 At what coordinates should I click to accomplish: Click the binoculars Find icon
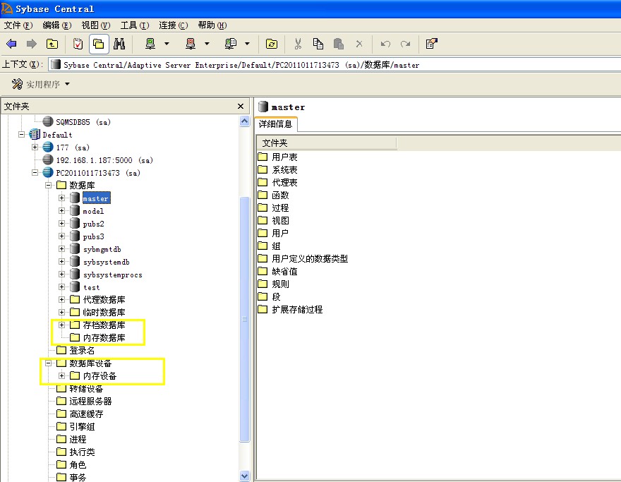point(119,44)
